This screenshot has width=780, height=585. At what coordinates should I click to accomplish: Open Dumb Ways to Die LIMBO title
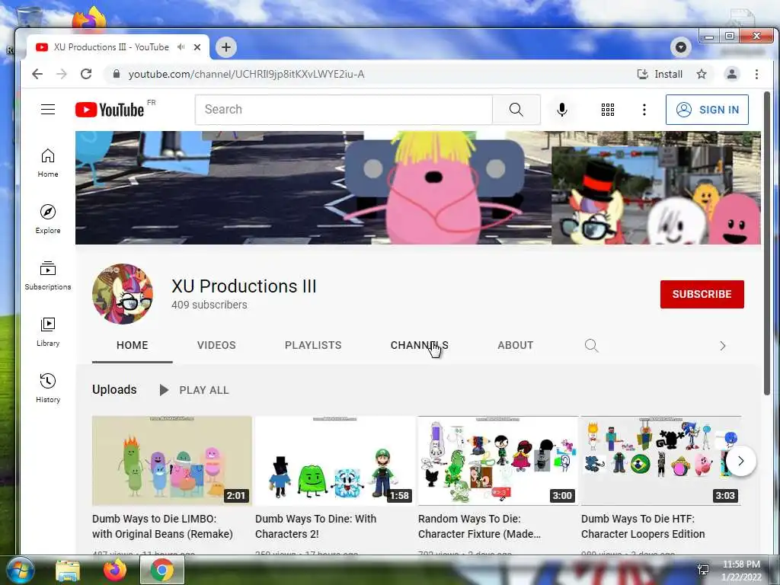click(x=162, y=526)
